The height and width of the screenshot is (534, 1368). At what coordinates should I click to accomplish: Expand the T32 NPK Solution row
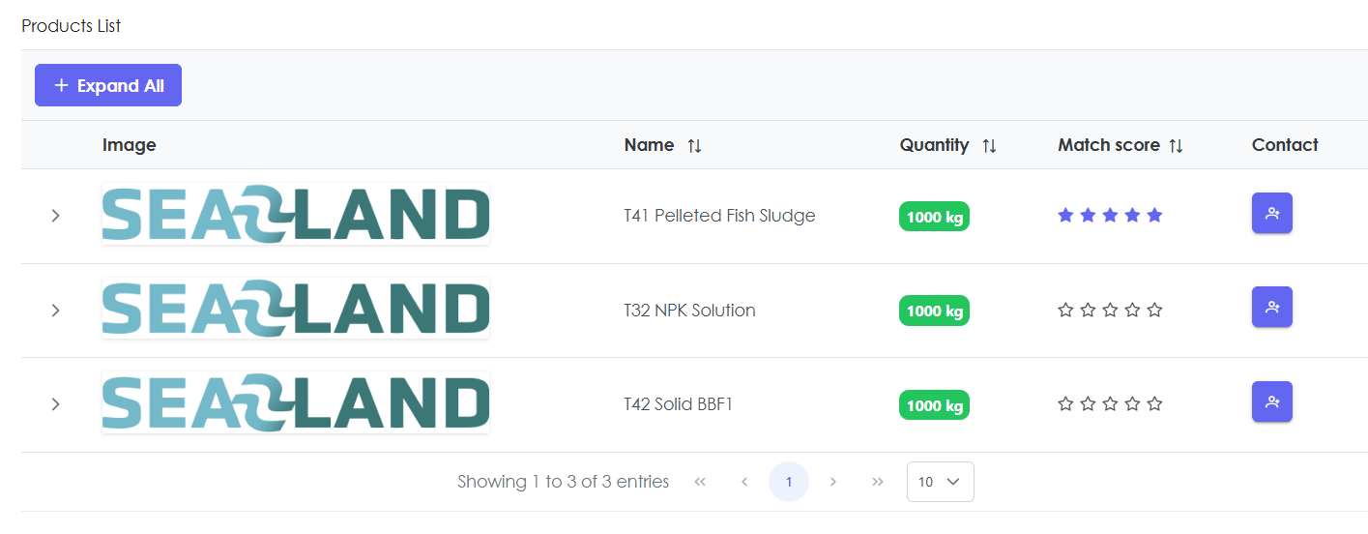(56, 311)
